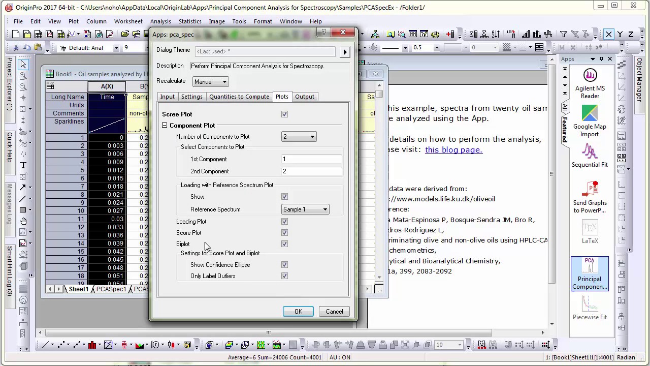Create a new project from toolbar
Viewport: 650px width, 366px height.
point(16,35)
